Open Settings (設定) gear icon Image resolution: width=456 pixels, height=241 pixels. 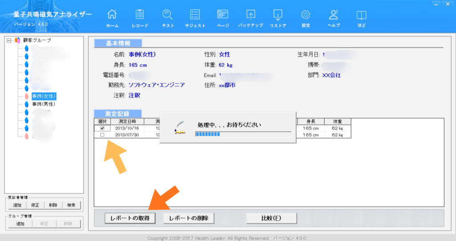coord(305,15)
